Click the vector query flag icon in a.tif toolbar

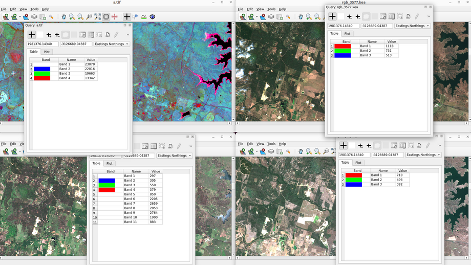(135, 17)
